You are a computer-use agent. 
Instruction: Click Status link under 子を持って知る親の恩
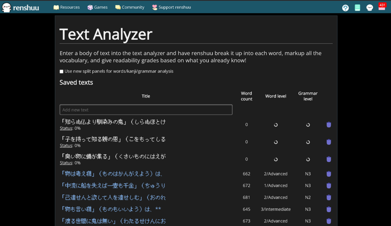tap(66, 145)
